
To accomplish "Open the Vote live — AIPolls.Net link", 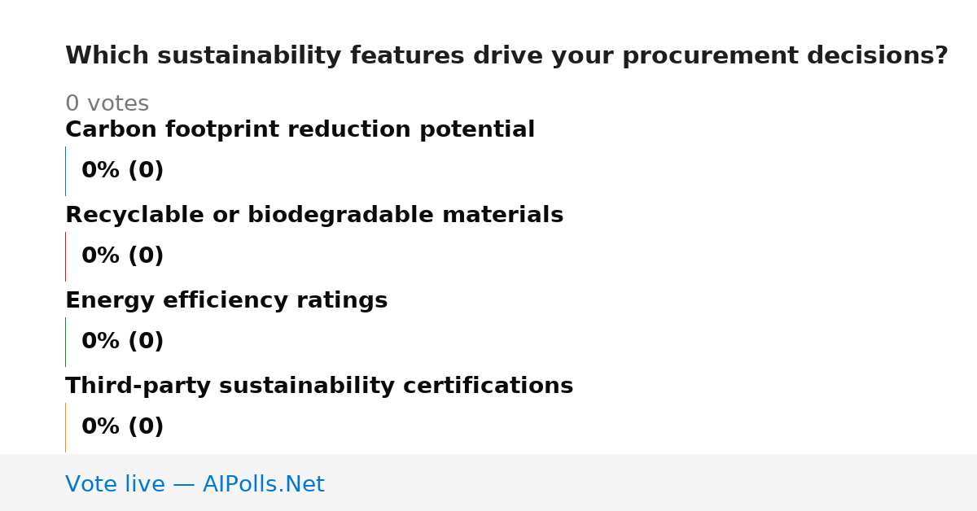I will click(x=195, y=485).
